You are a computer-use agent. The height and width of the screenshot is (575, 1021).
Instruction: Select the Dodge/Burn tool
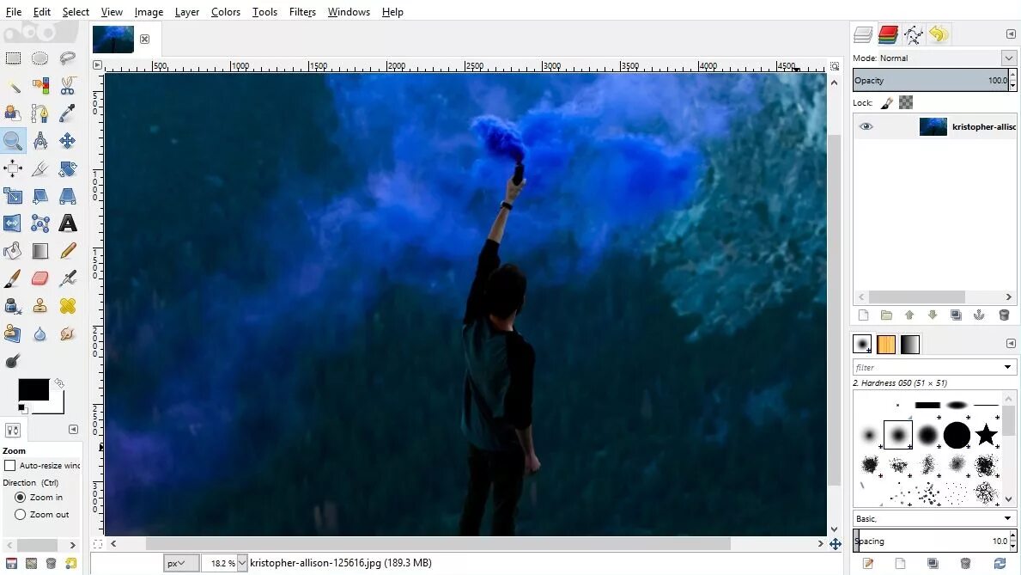(x=13, y=361)
